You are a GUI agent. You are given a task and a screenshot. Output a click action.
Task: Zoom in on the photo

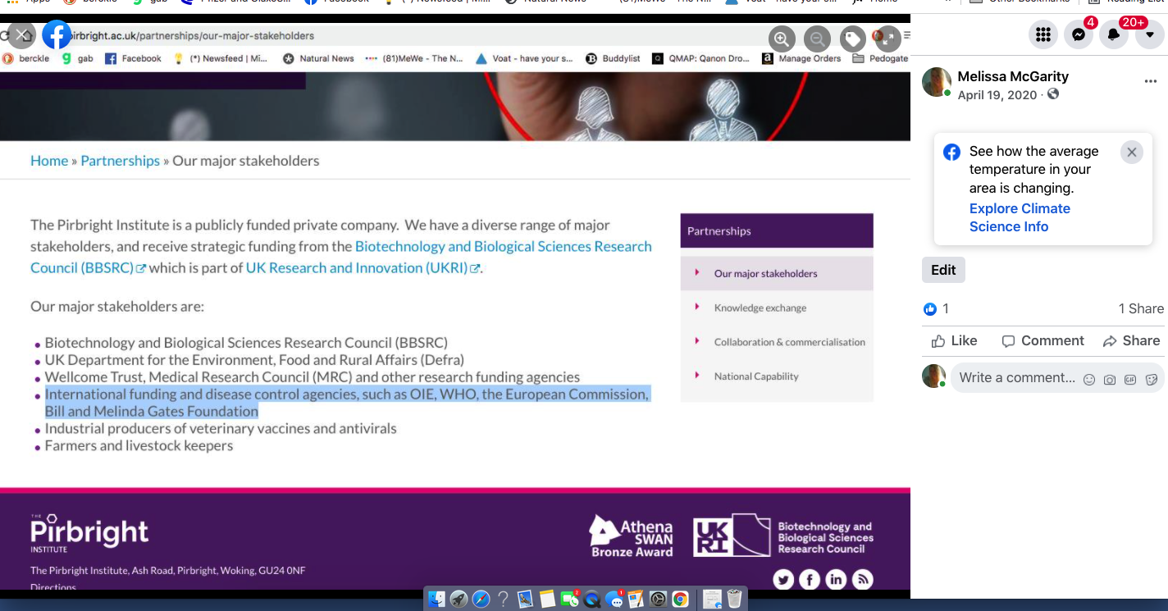(782, 39)
